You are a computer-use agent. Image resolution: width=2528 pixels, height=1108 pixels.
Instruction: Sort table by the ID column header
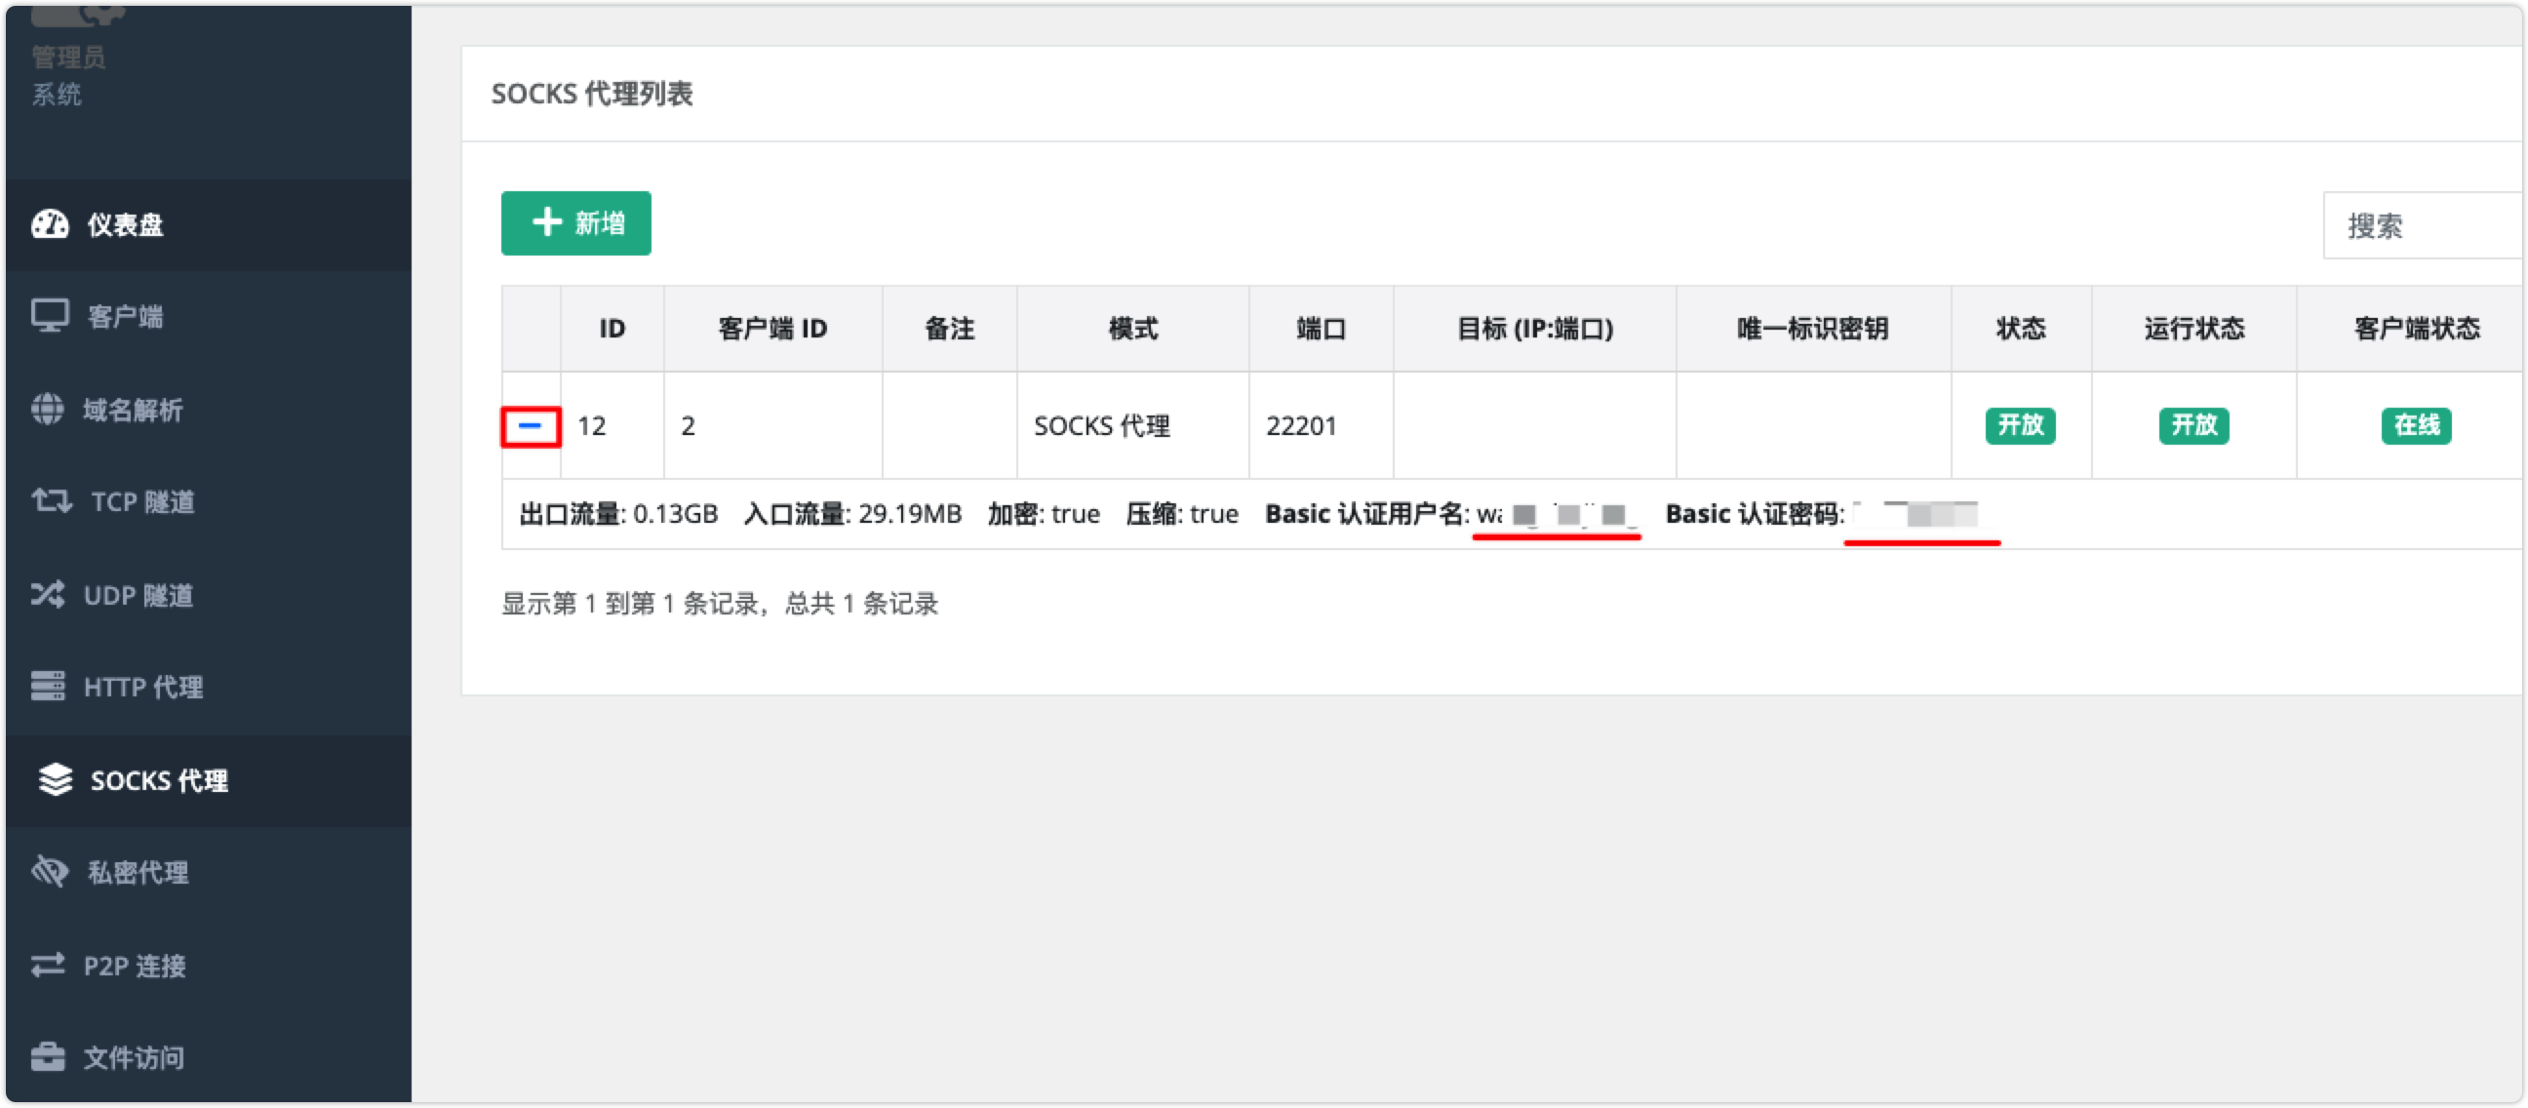coord(612,329)
